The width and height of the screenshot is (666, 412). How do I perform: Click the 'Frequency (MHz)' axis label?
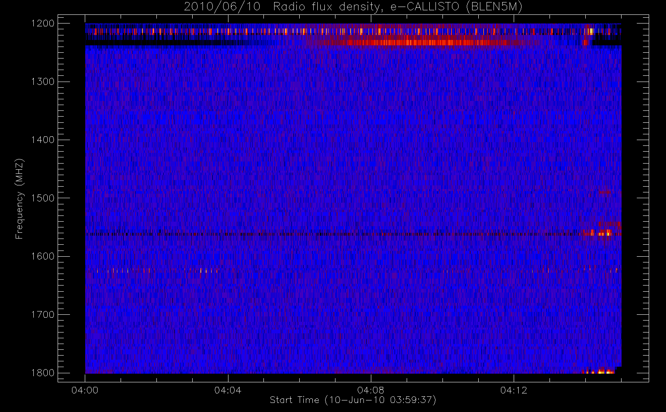tap(19, 199)
